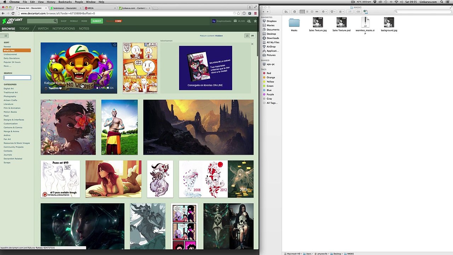Image resolution: width=453 pixels, height=255 pixels.
Task: Bookmark page with Chrome star icon
Action: click(239, 13)
